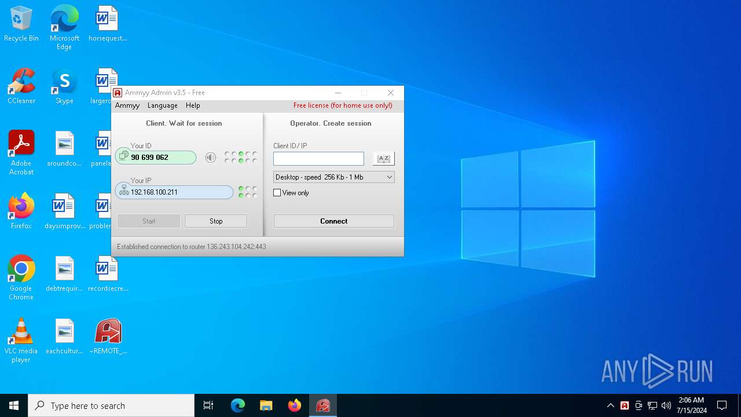The width and height of the screenshot is (741, 417).
Task: Select the daysimprov Word document icon
Action: (64, 212)
